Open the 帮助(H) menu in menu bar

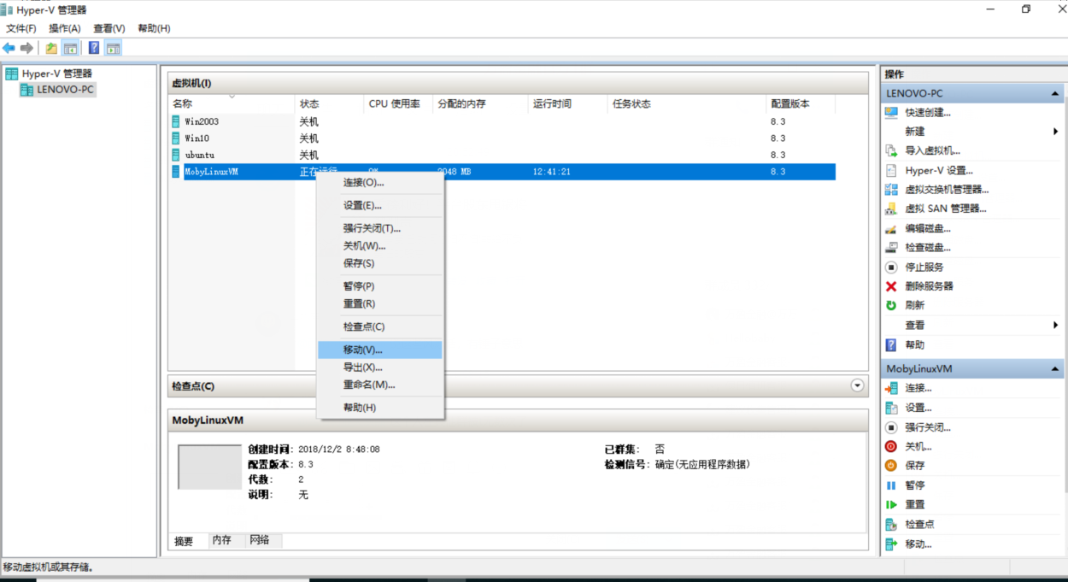(154, 28)
